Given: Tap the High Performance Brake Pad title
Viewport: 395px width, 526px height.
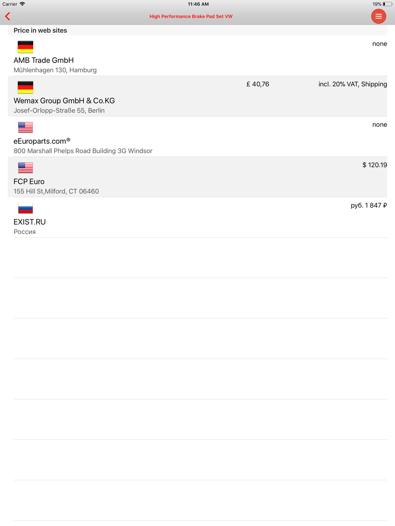Looking at the screenshot, I should click(x=191, y=17).
